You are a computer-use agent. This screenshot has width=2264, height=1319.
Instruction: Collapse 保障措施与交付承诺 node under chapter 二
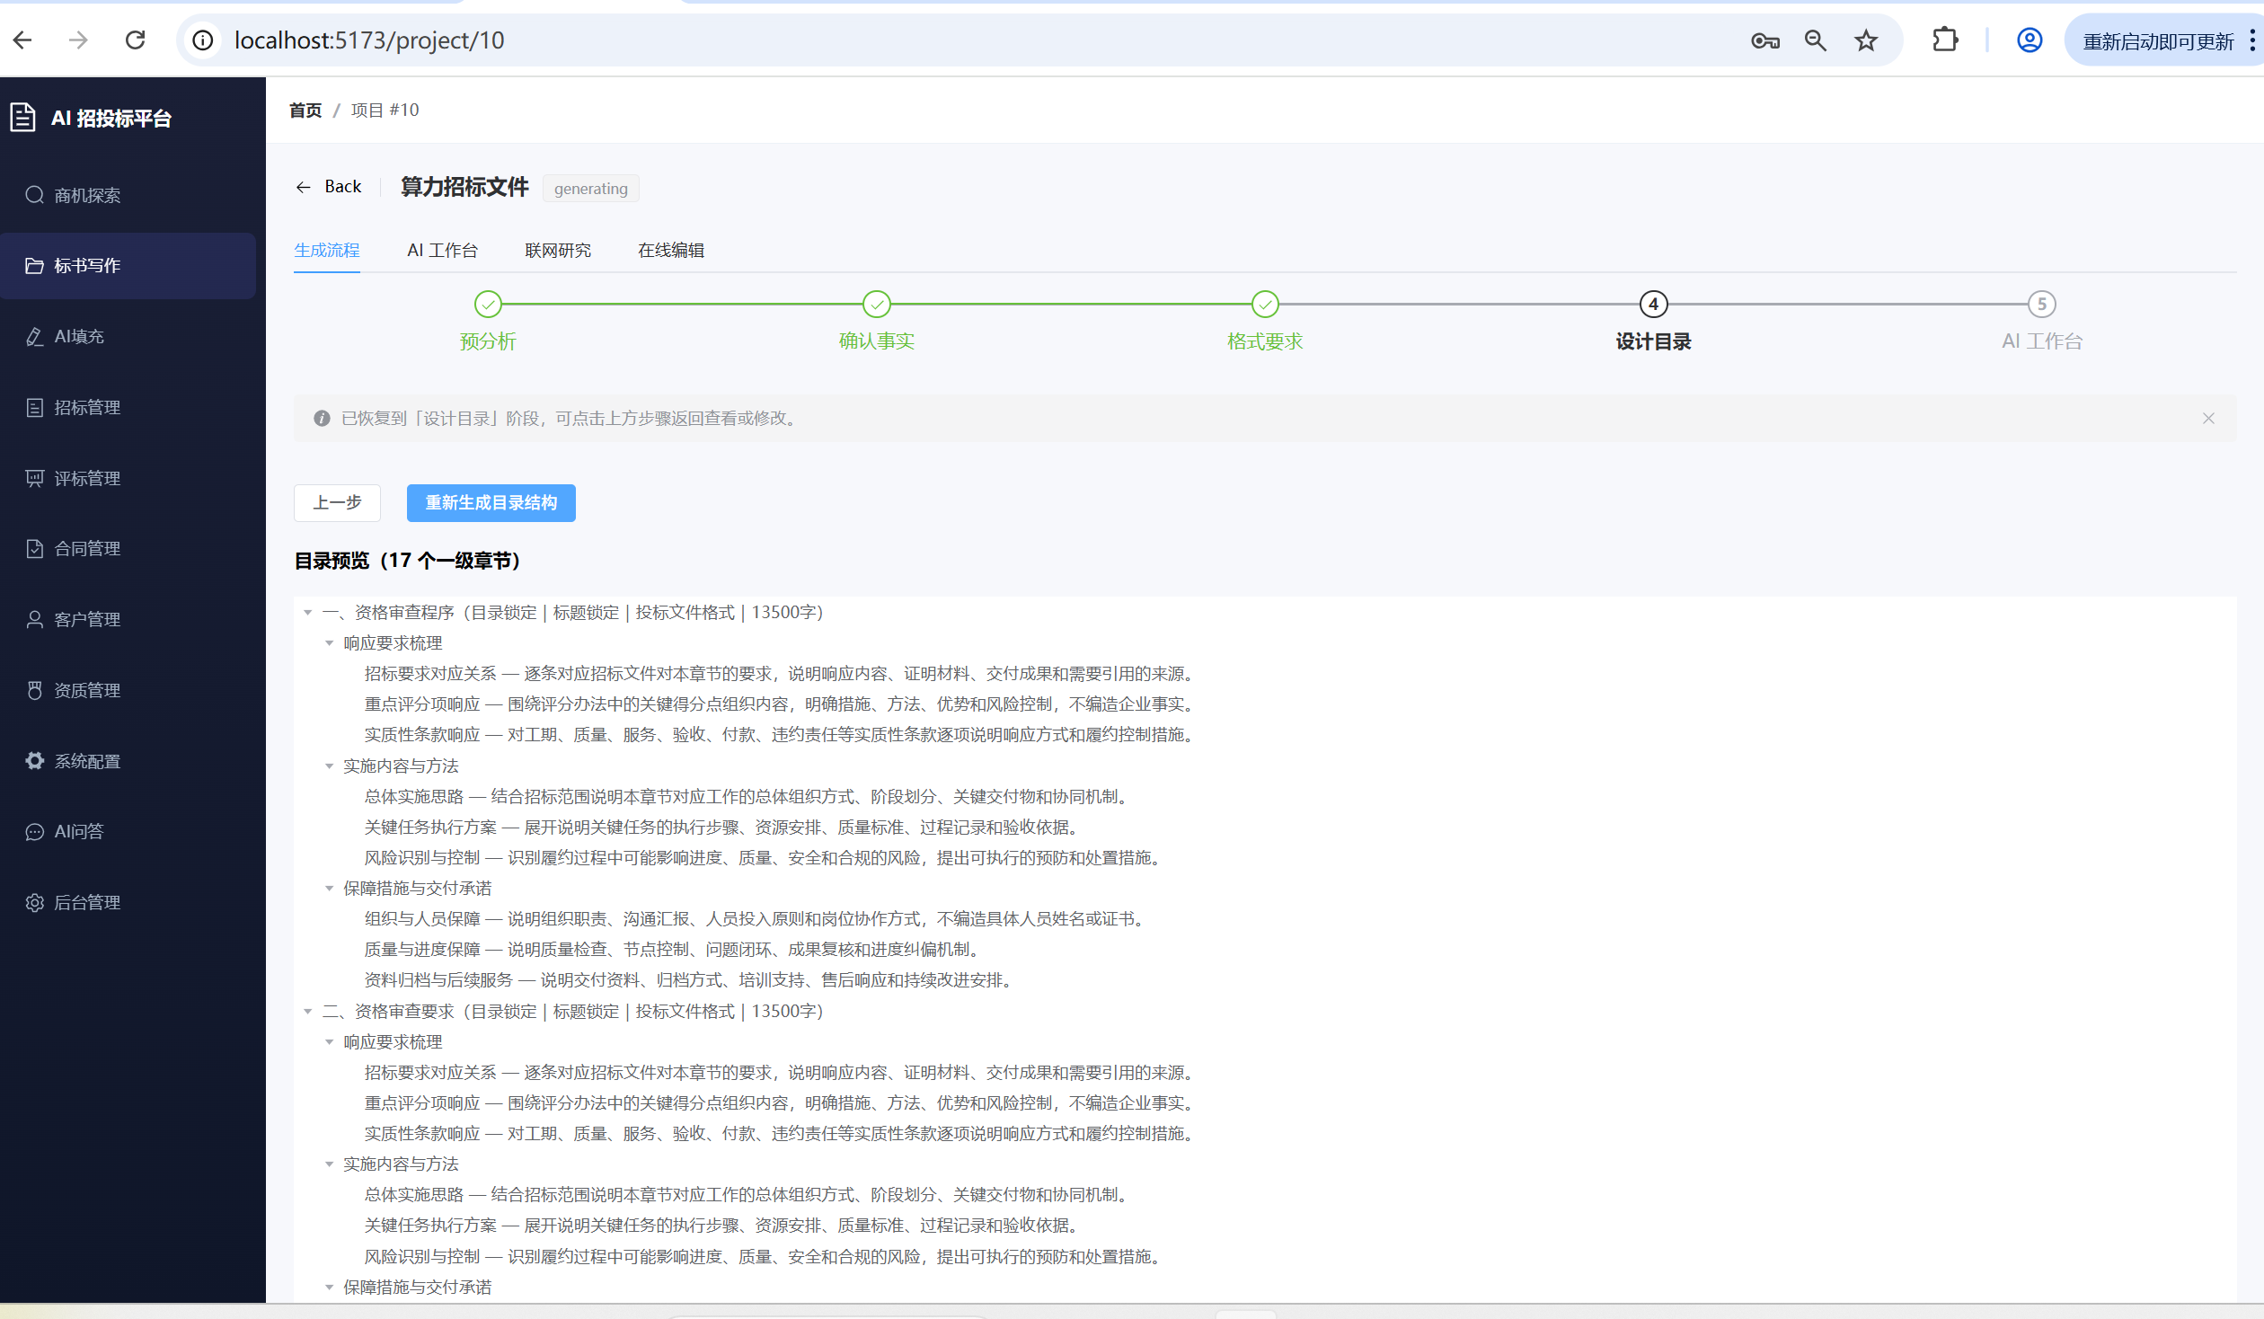(329, 1288)
